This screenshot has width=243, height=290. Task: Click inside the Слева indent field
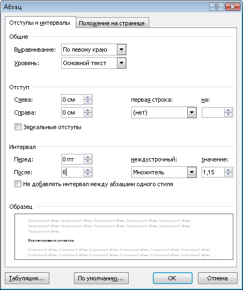tap(72, 100)
